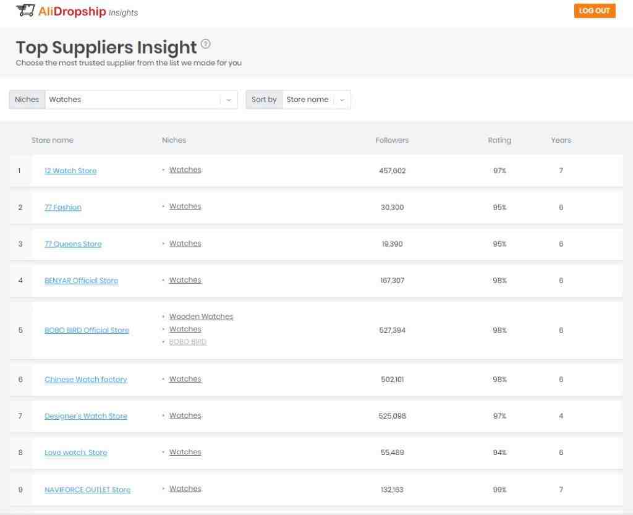Click the 457,602 followers value
This screenshot has height=515, width=633.
click(393, 171)
